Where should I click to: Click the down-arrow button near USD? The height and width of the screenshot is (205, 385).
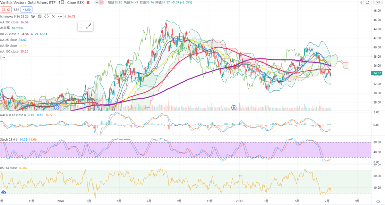click(361, 3)
